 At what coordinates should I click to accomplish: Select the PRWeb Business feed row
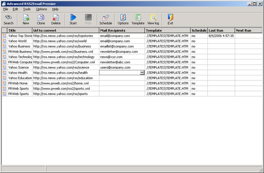132,52
